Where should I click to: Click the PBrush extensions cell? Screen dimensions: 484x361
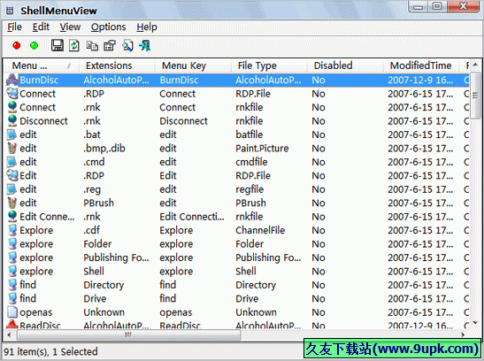point(98,203)
